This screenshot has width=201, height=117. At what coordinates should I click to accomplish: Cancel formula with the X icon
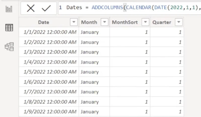pyautogui.click(x=31, y=8)
